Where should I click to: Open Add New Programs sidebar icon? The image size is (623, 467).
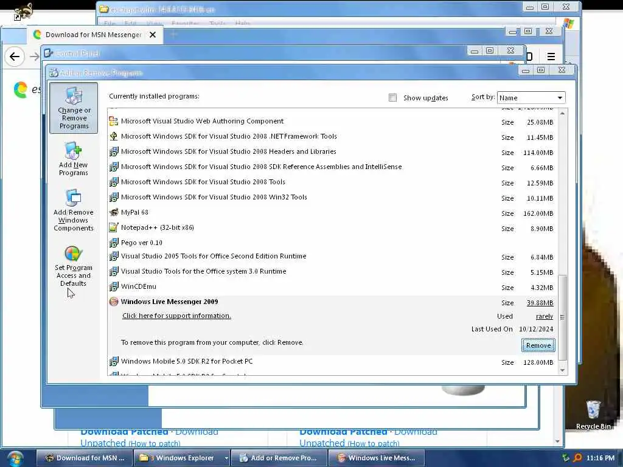tap(73, 159)
